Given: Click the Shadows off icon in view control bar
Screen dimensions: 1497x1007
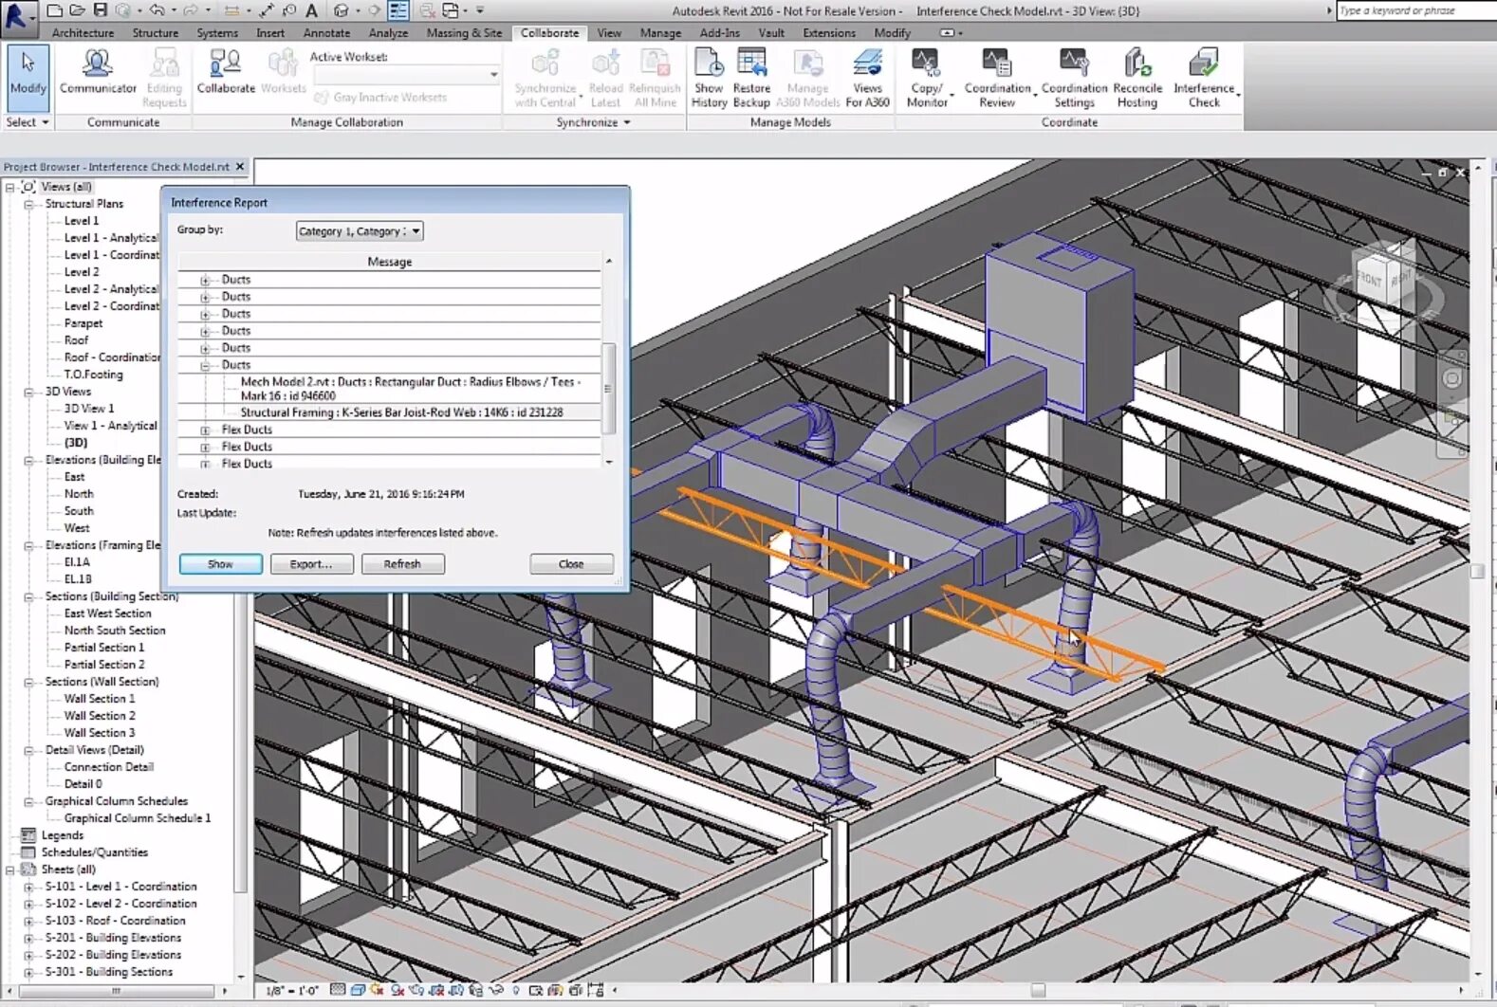Looking at the screenshot, I should (397, 990).
